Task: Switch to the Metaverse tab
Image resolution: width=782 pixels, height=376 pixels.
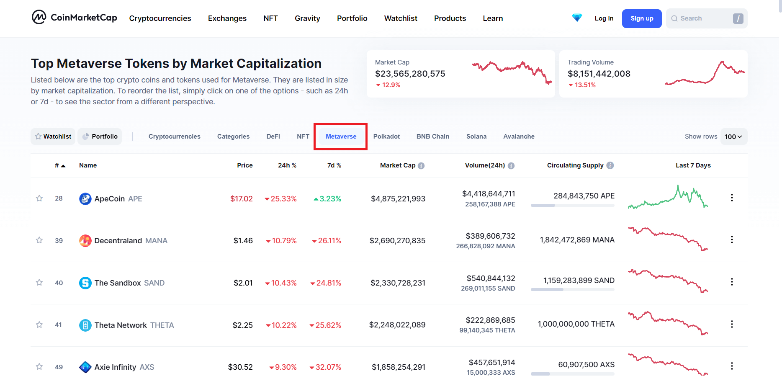Action: pos(341,136)
